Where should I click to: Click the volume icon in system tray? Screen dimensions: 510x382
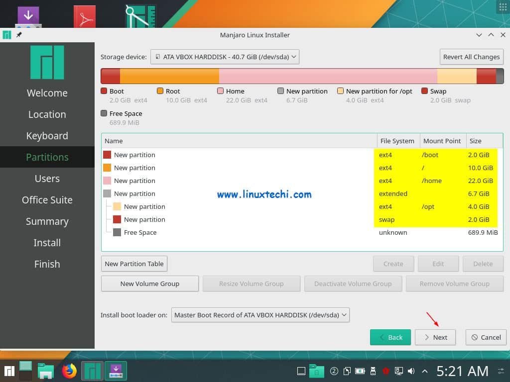pyautogui.click(x=411, y=371)
